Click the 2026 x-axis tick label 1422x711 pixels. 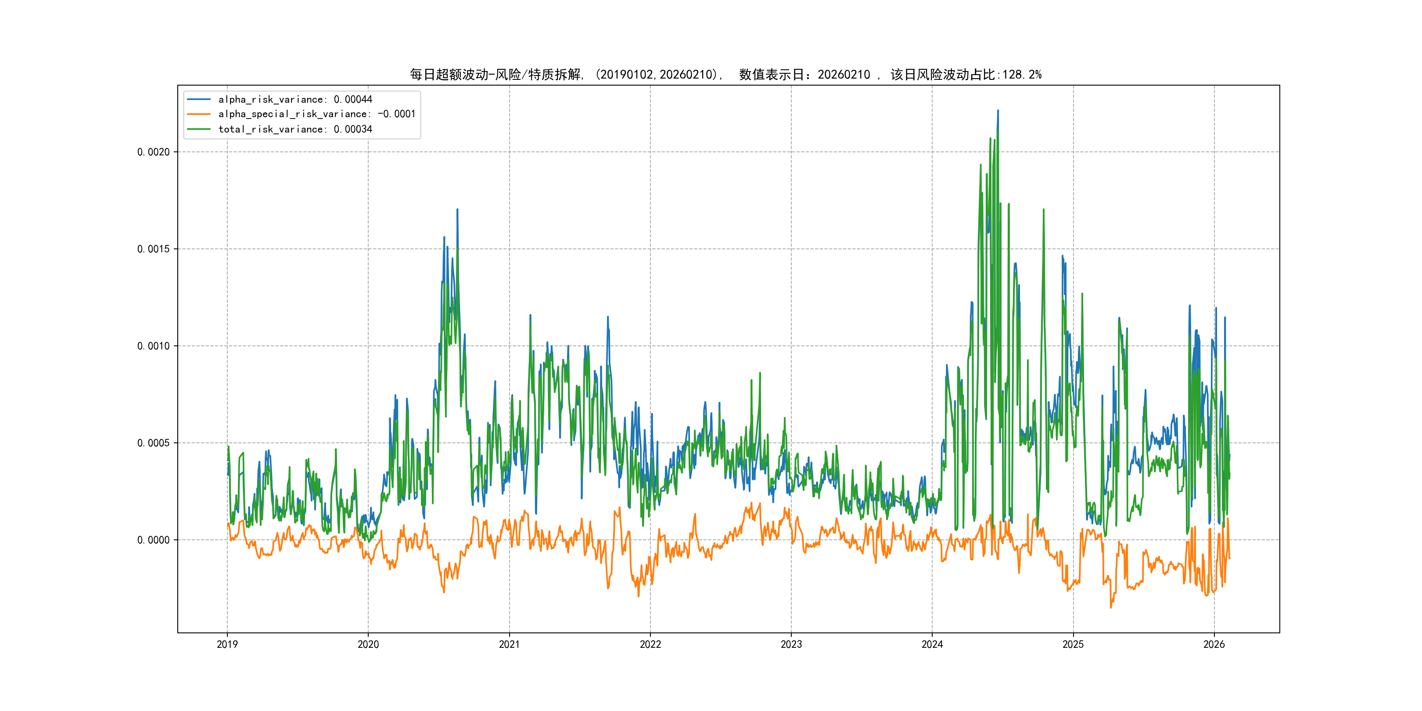[x=1214, y=644]
